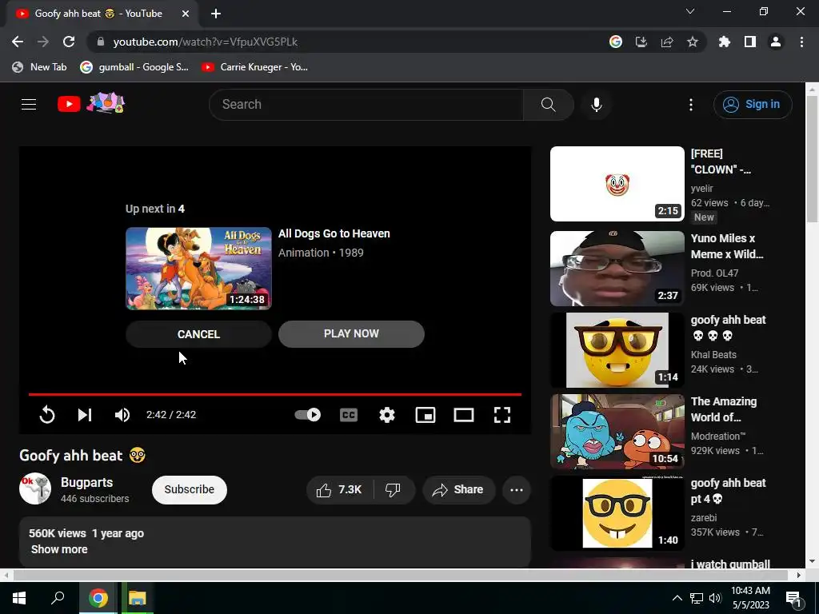The height and width of the screenshot is (614, 819).
Task: Open the tab search chevron
Action: [690, 11]
